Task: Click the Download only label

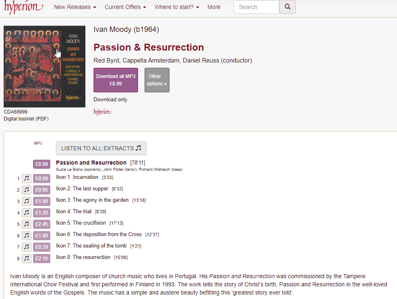Action: point(110,100)
